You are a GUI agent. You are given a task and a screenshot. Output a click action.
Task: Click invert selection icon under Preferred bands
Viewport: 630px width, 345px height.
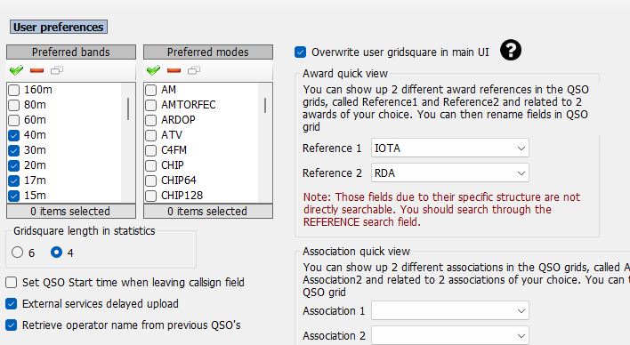click(x=57, y=70)
